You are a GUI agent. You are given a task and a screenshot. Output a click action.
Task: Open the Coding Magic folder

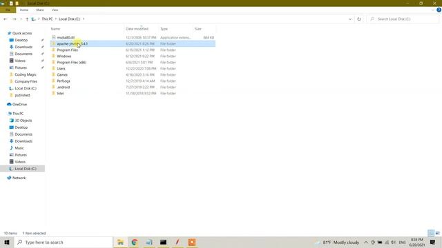point(26,74)
